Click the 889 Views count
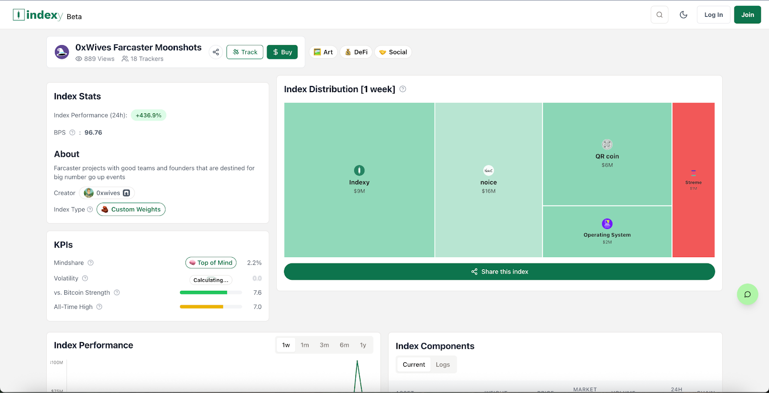Viewport: 769px width, 393px height. tap(95, 59)
